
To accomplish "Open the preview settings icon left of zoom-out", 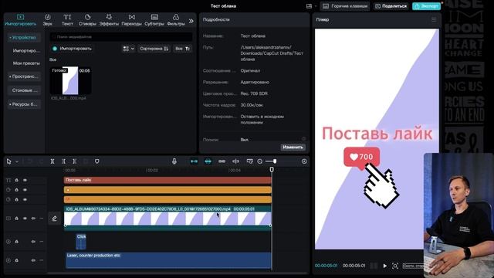I will (x=249, y=161).
